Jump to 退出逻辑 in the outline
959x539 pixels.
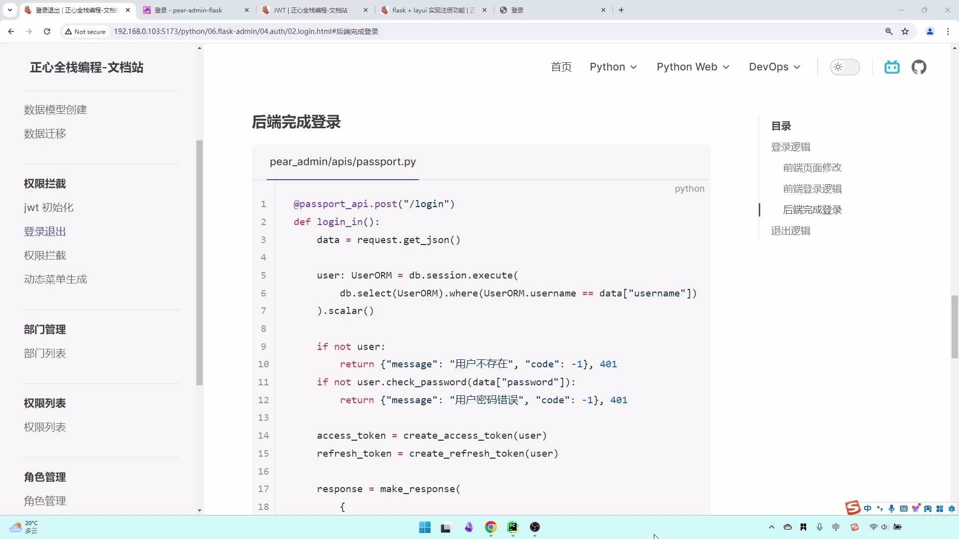pyautogui.click(x=791, y=231)
